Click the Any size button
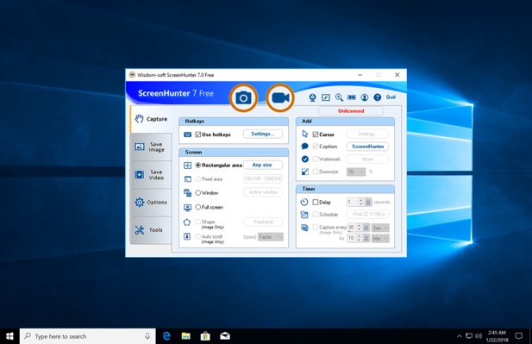Screen dimensions: 532x344 (263, 165)
